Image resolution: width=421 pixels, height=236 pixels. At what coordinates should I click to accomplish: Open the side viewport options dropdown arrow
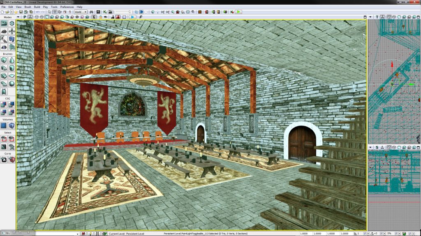(x=370, y=147)
